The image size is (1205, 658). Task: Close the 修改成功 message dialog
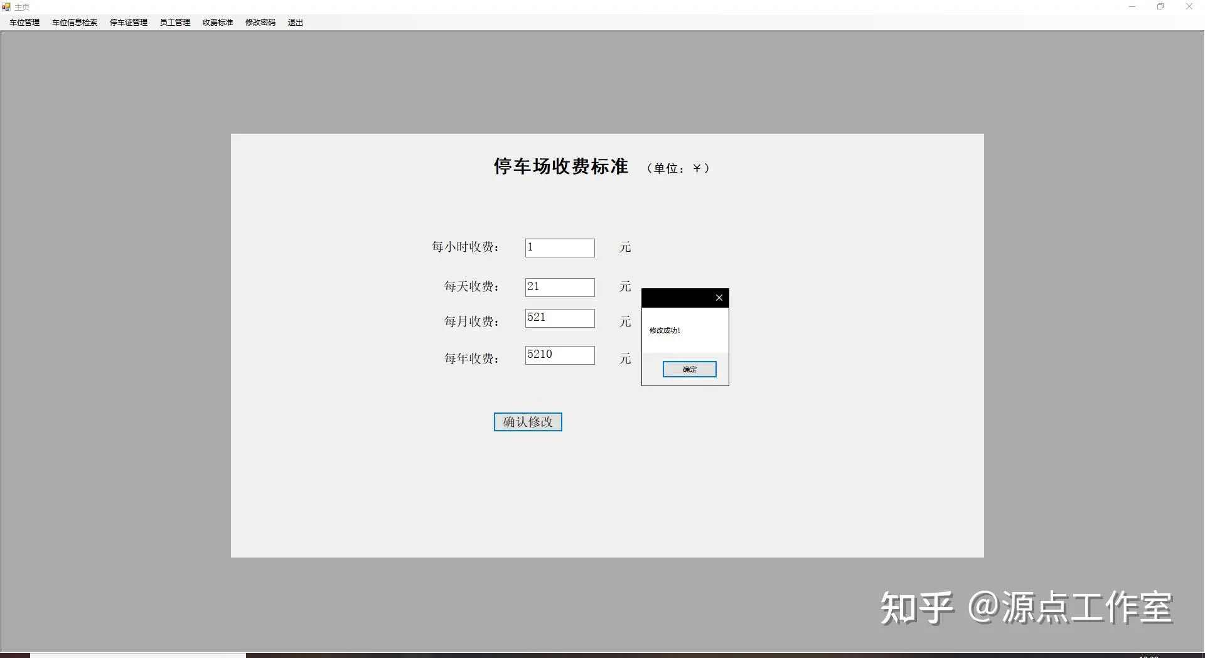coord(719,298)
